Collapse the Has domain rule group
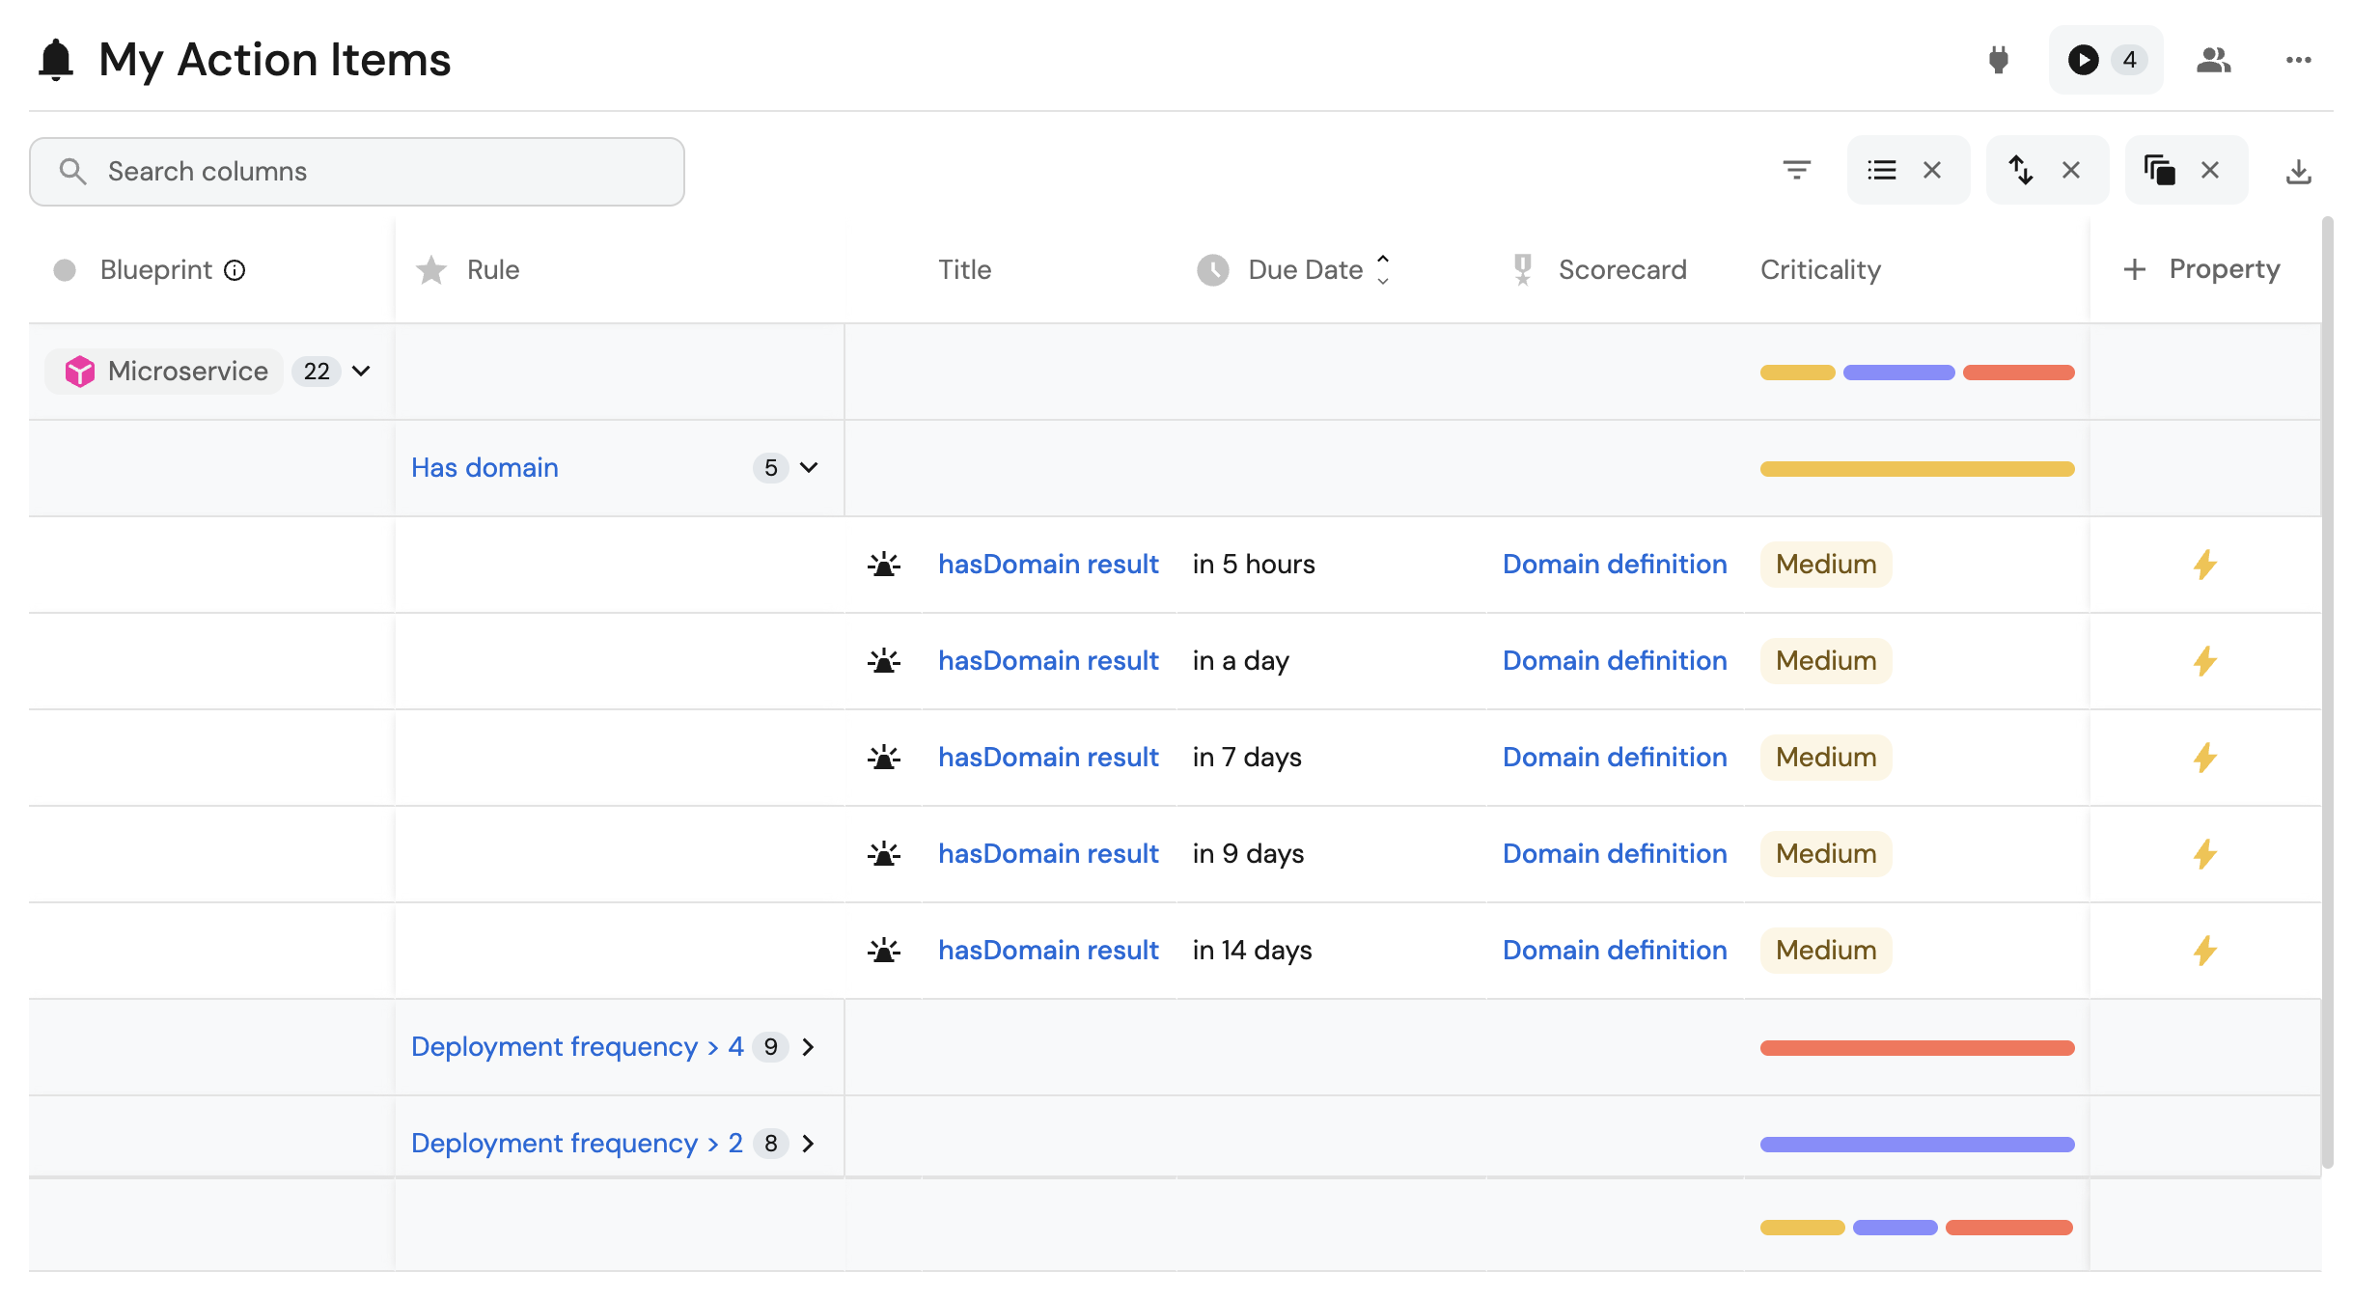This screenshot has height=1299, width=2380. tap(809, 468)
